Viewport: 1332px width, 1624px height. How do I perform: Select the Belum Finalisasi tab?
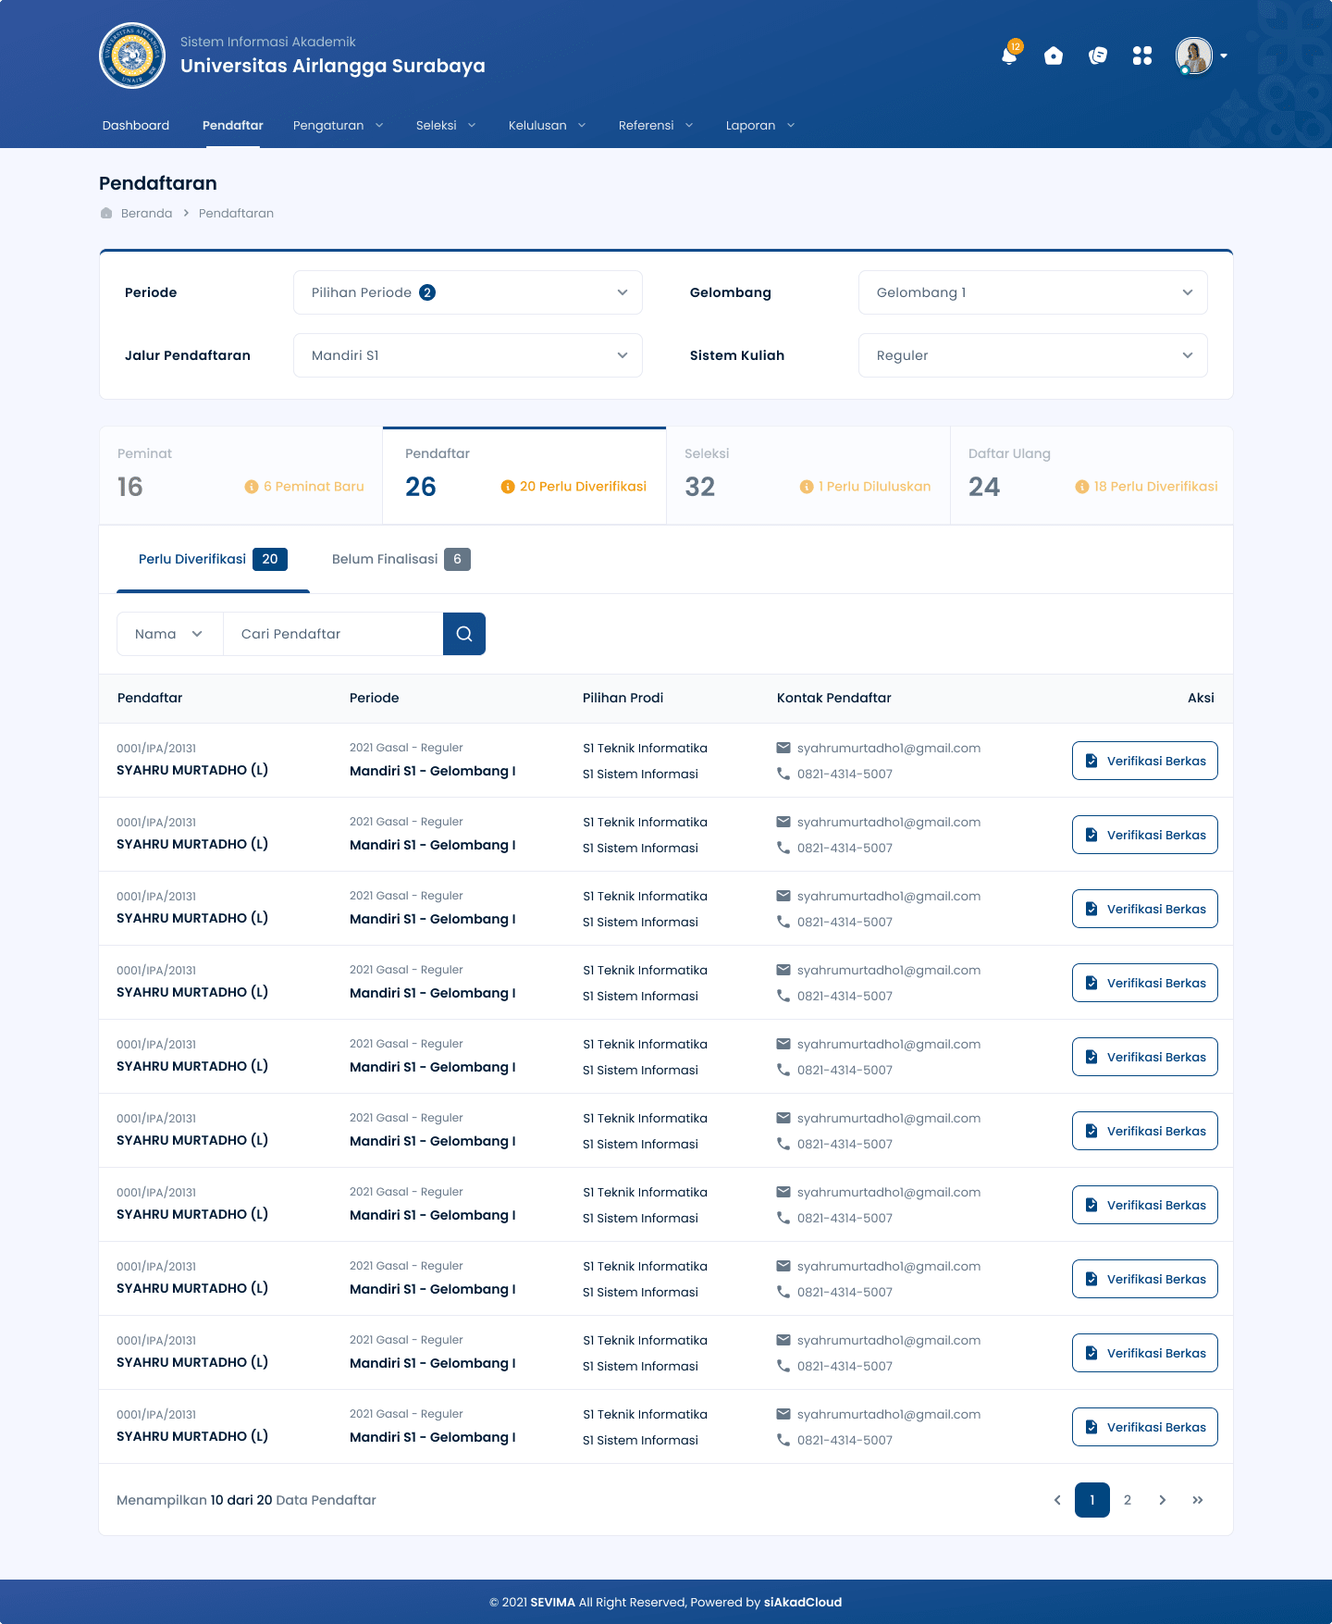401,559
